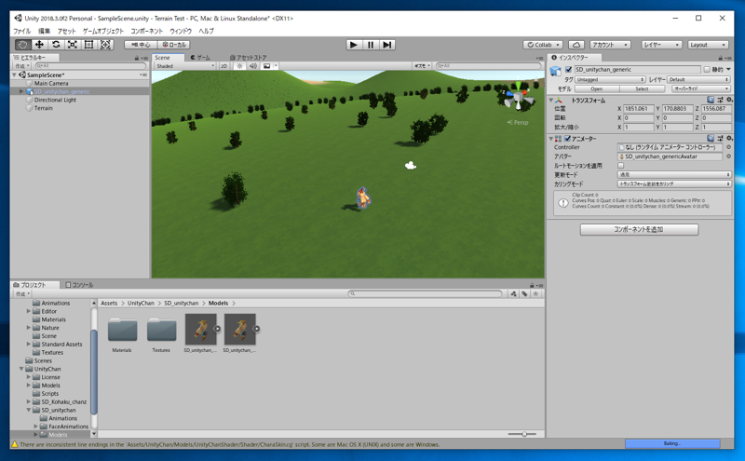
Task: Expand SD_unitychan_generic in Hierarchy
Action: click(x=21, y=91)
